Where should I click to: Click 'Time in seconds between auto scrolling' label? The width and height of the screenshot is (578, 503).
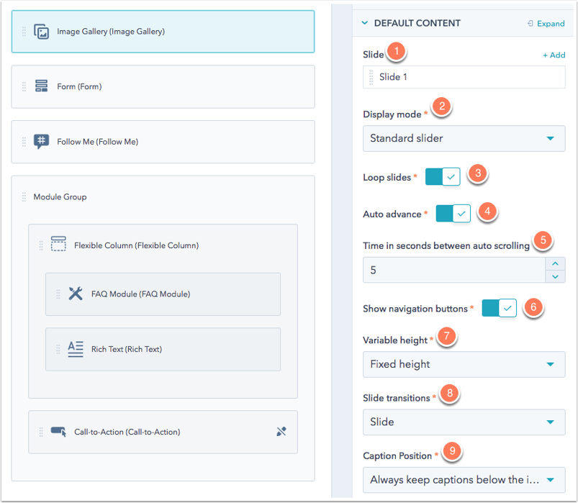[446, 246]
